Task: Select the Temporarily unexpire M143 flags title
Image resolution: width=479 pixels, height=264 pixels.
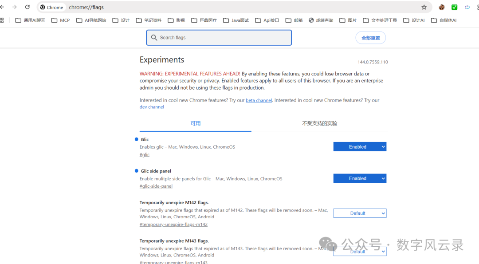Action: pos(174,241)
